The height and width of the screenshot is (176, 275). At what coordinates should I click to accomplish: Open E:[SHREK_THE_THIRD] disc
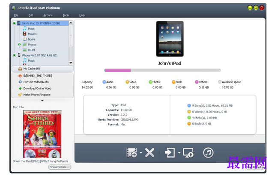point(38,75)
